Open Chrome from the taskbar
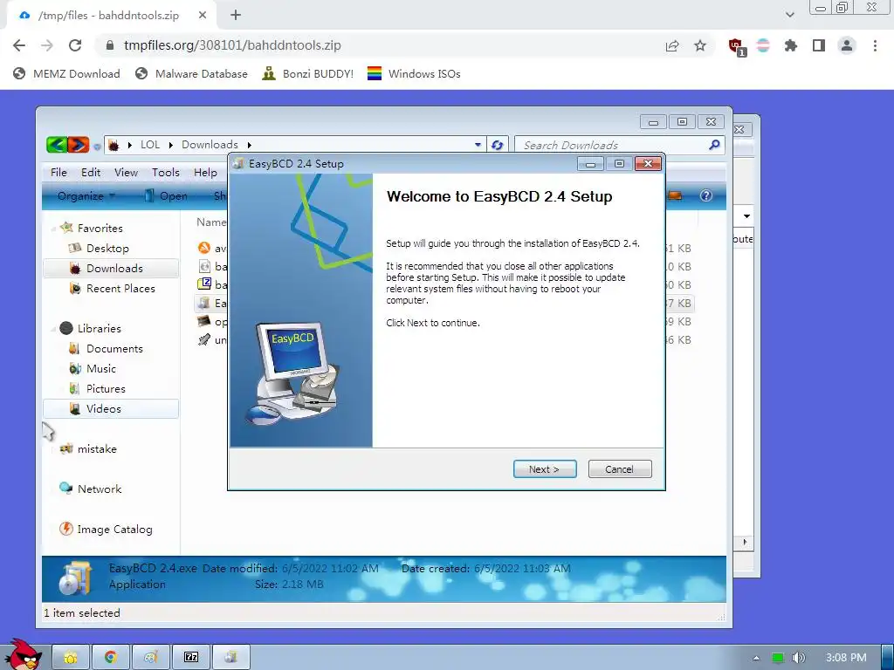 [x=111, y=658]
